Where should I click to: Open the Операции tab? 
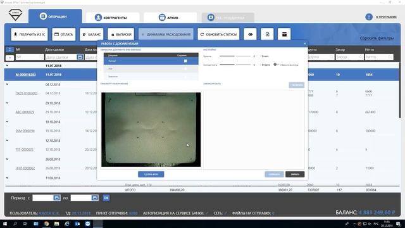coord(55,16)
